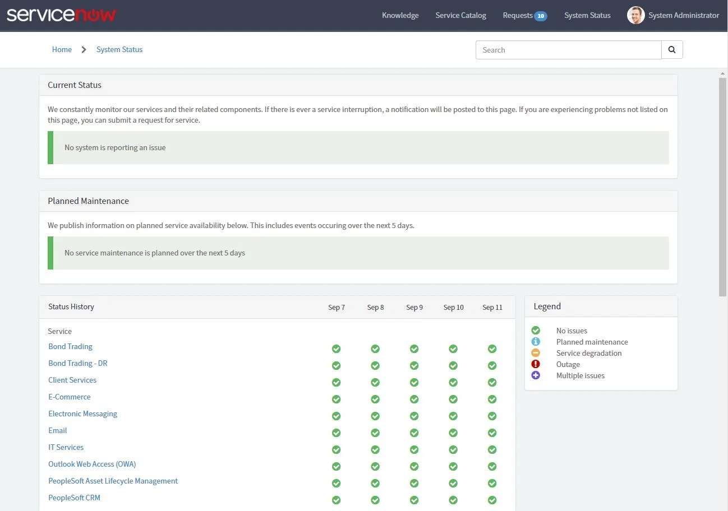Open Knowledge in the top navigation
The image size is (728, 511).
(x=400, y=15)
